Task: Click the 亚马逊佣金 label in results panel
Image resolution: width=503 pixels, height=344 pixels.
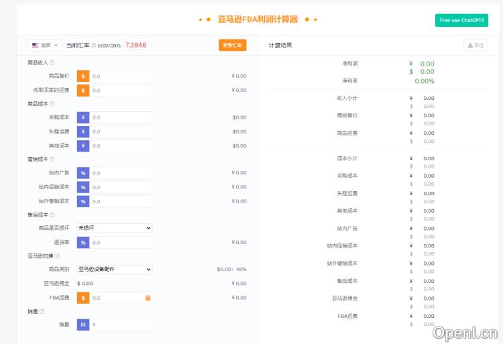Action: tap(345, 298)
